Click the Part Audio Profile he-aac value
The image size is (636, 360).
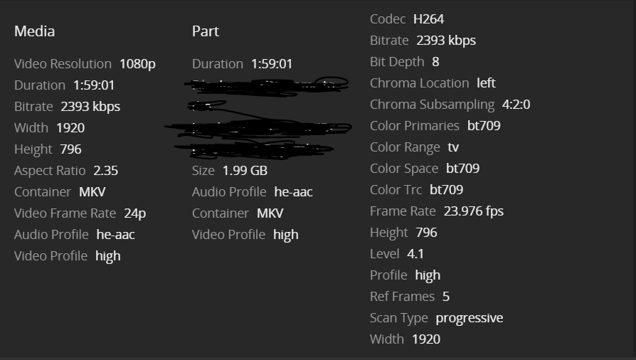click(293, 192)
